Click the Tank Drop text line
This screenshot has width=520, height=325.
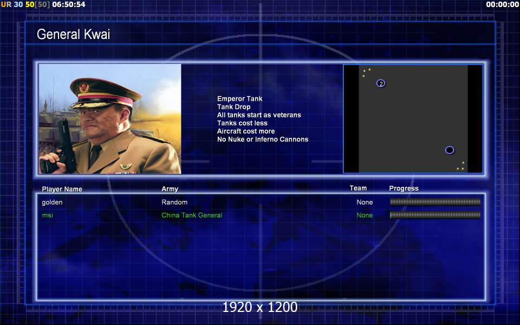click(x=234, y=107)
